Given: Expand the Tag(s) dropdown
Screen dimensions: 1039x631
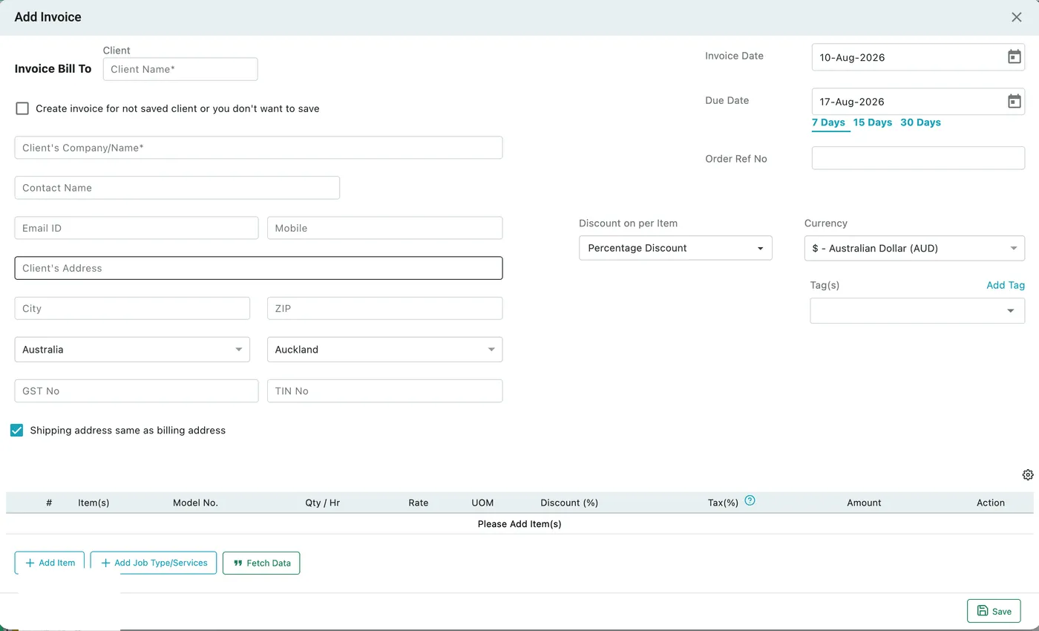Looking at the screenshot, I should [x=917, y=310].
